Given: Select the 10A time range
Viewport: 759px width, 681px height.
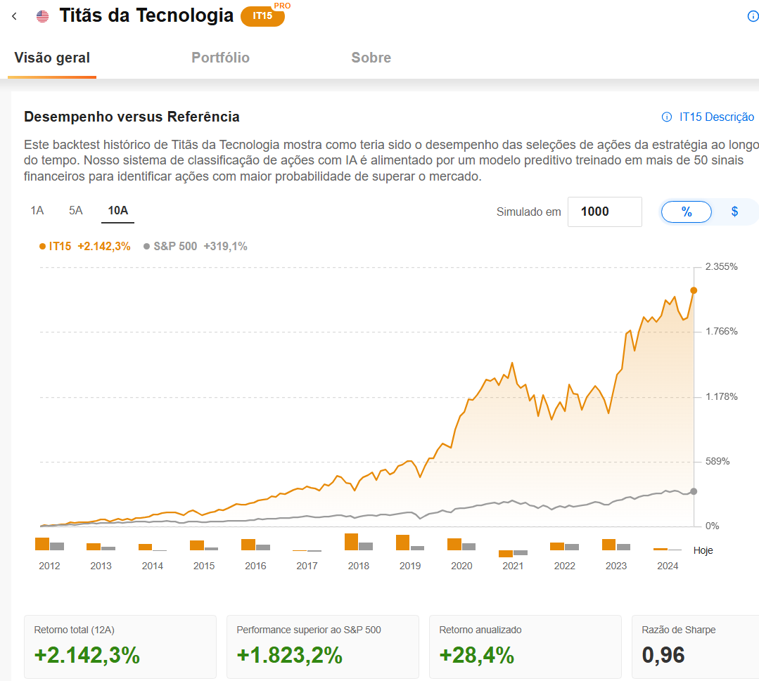Looking at the screenshot, I should [x=117, y=211].
